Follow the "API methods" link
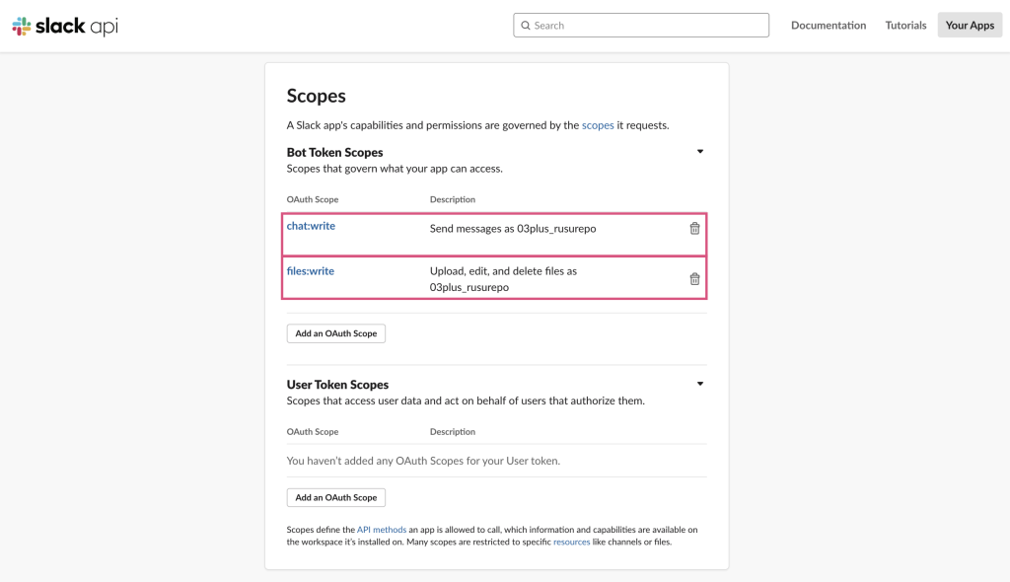The height and width of the screenshot is (582, 1010). [x=381, y=530]
